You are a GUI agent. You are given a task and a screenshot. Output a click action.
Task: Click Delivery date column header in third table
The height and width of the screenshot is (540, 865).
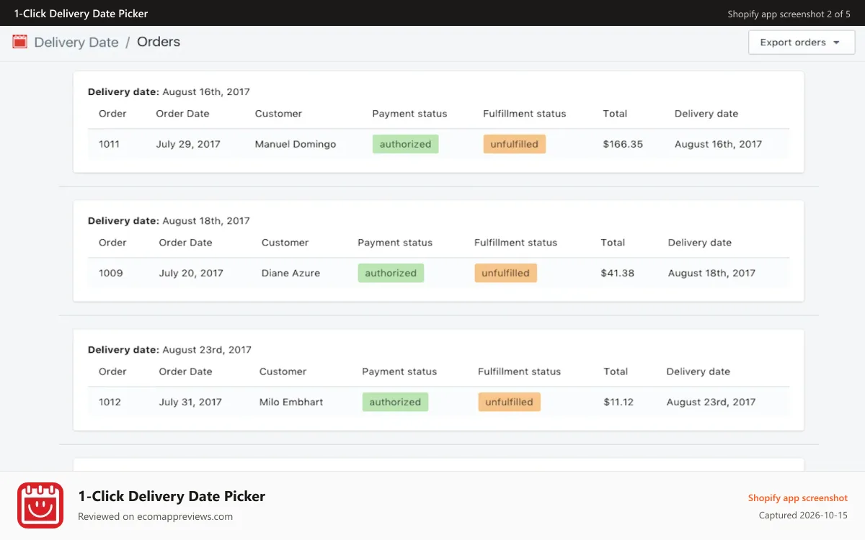tap(698, 372)
